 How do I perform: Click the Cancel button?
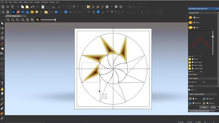coord(213,107)
